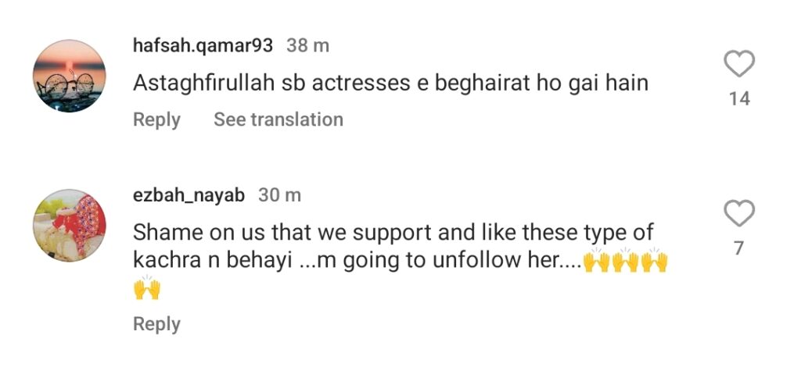Screen dimensions: 801x374
Task: Like hafsah.qamar93's comment with the heart
Action: 738,65
